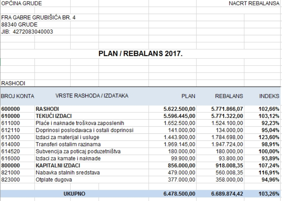
Task: Click plan value 856.000,00
Action: point(182,165)
